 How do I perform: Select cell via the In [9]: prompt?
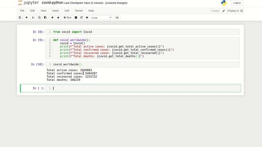point(38,40)
